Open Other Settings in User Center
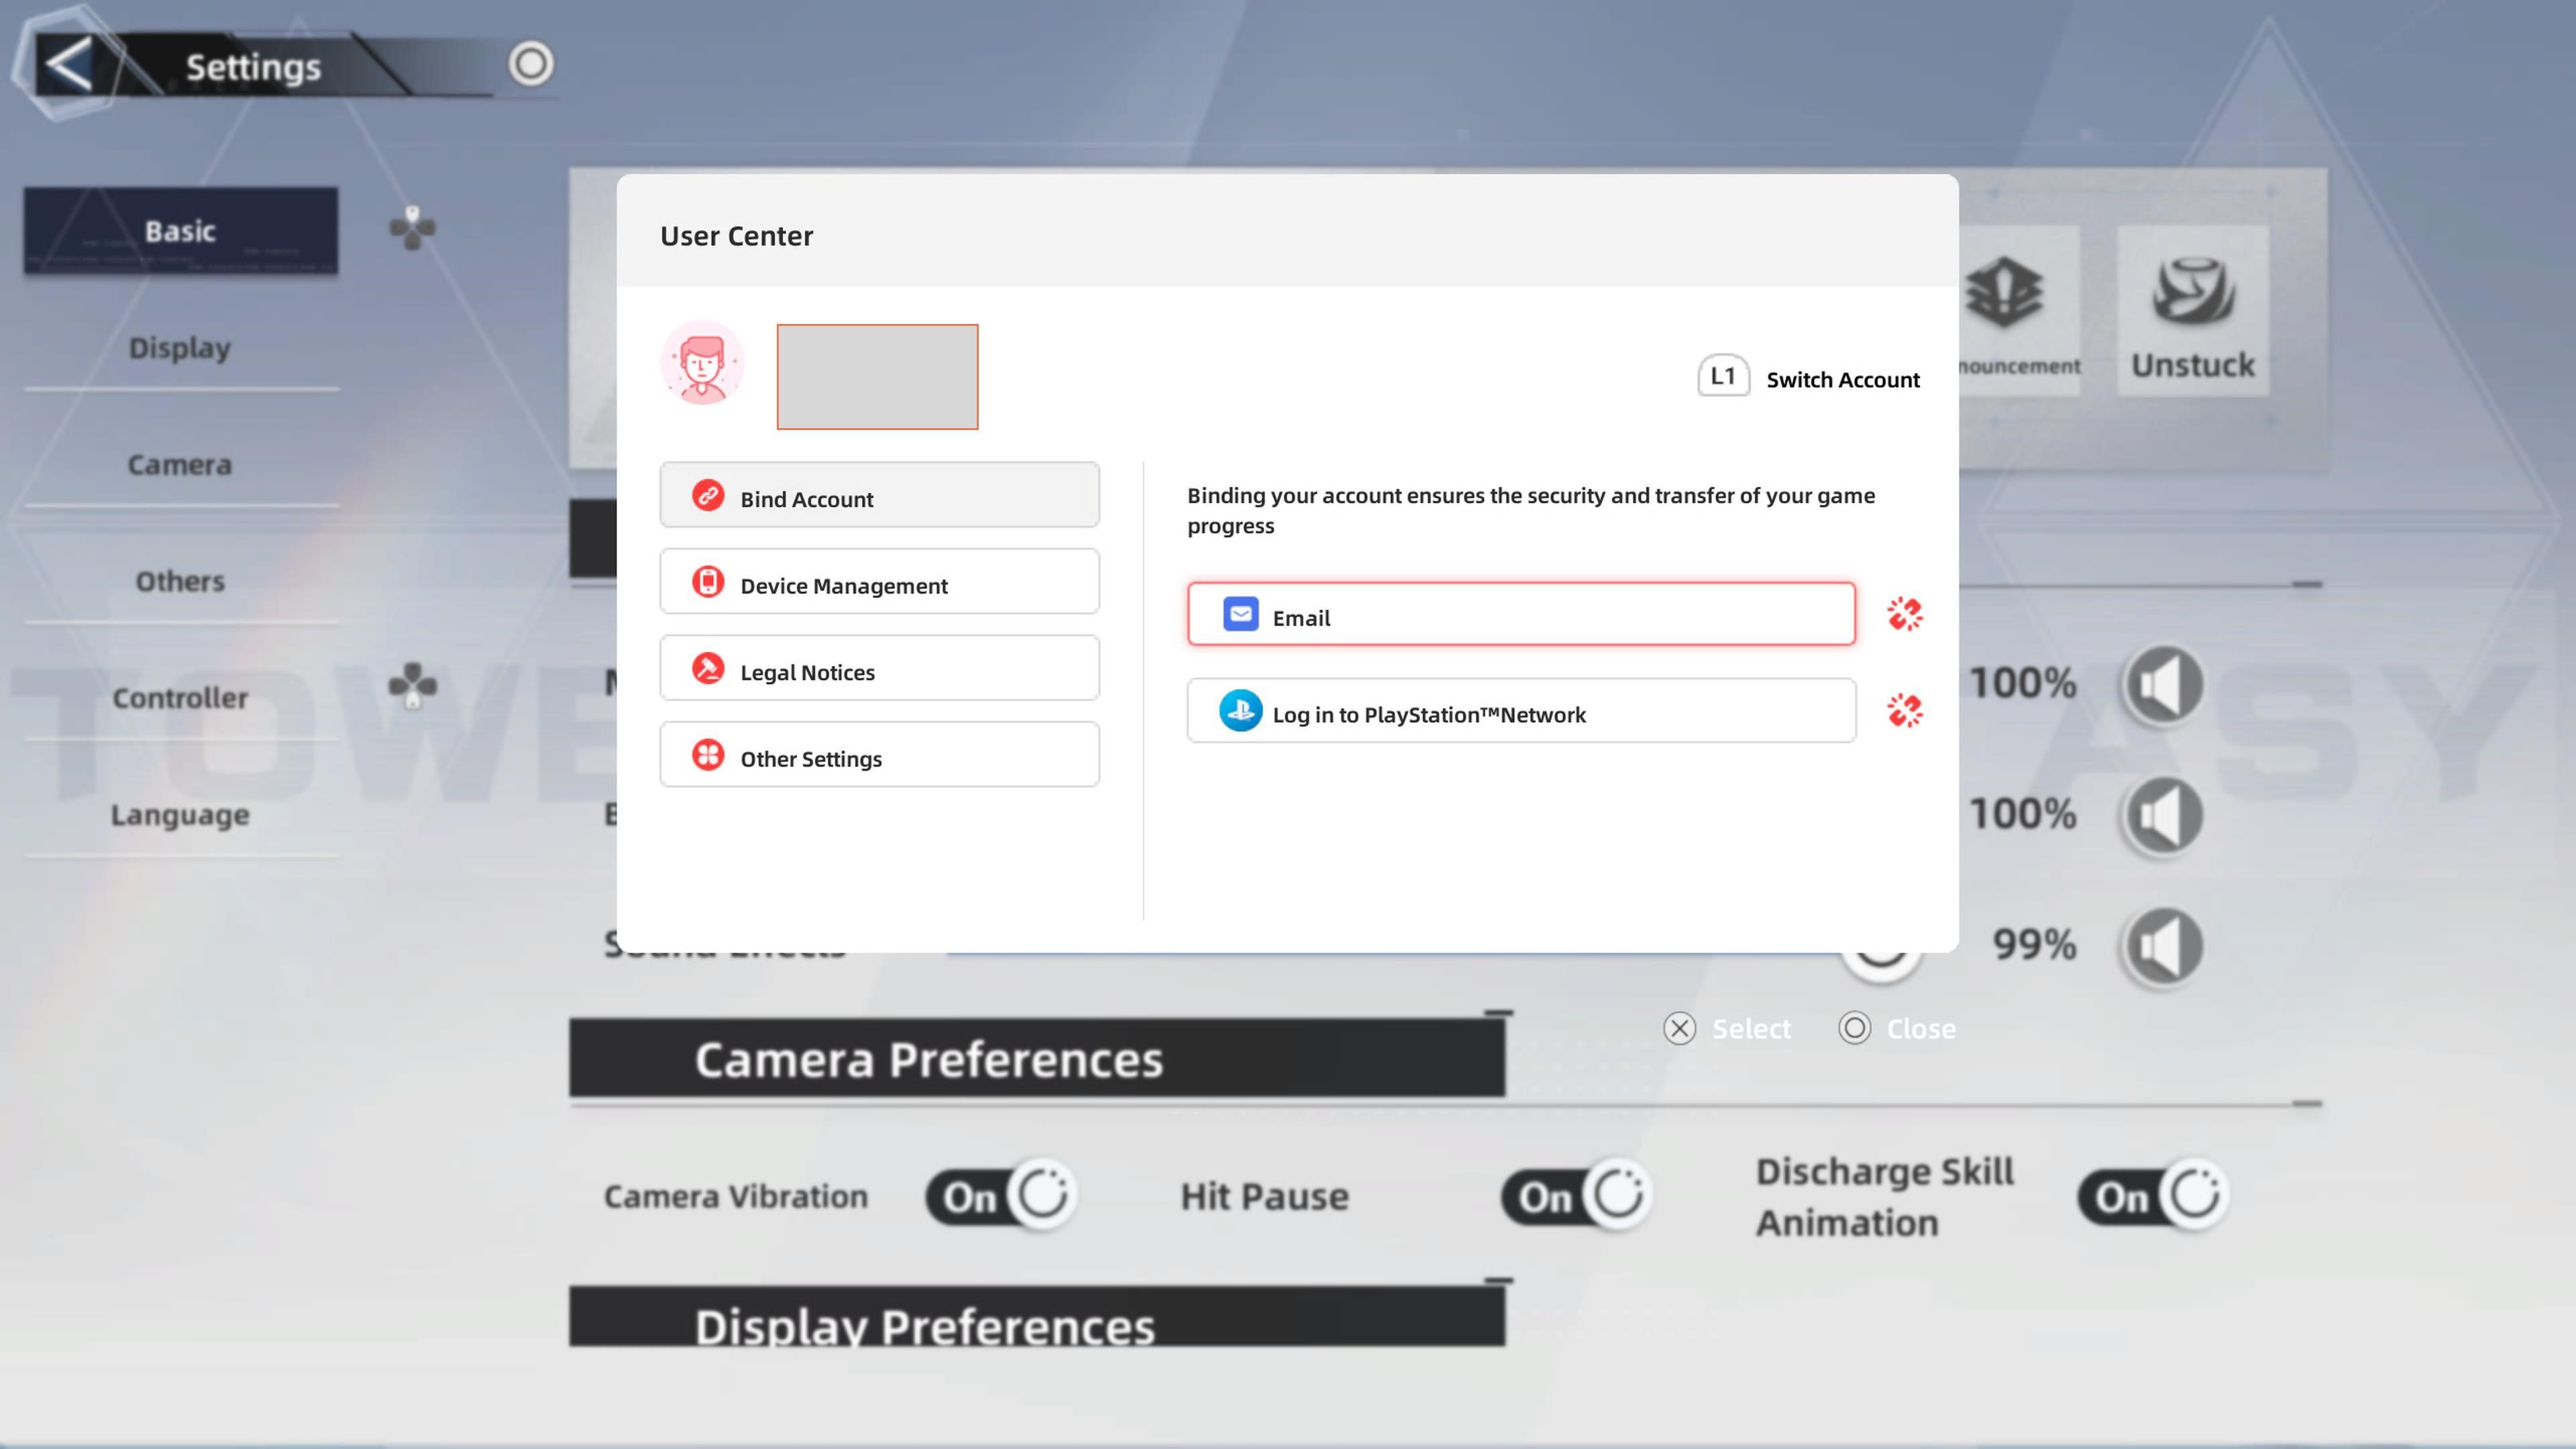The height and width of the screenshot is (1449, 2576). coord(879,756)
